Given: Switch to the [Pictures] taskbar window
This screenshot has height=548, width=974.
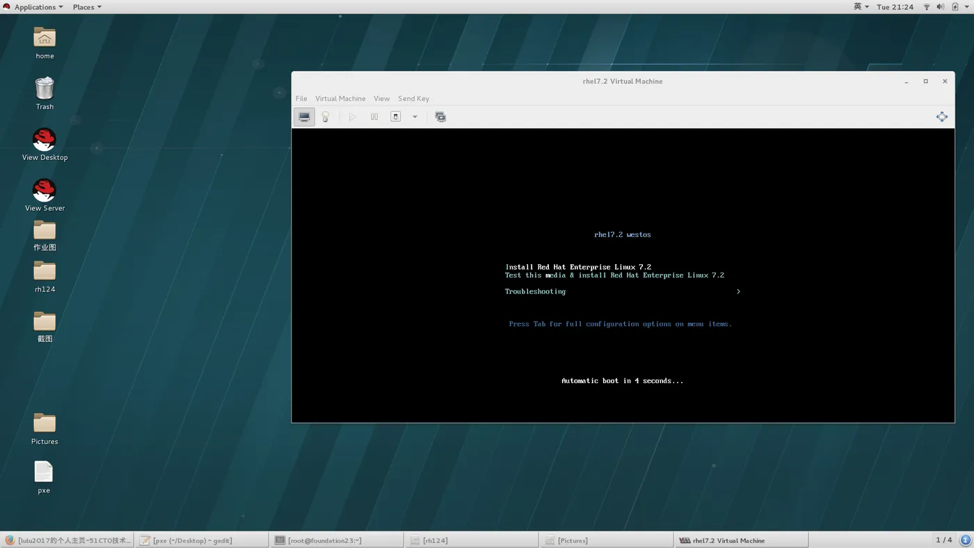Looking at the screenshot, I should [x=607, y=540].
